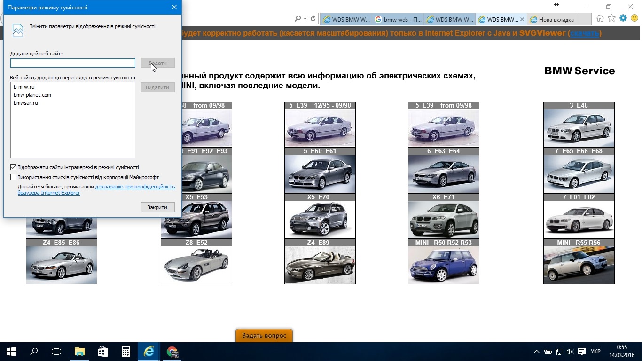
Task: Enable 'Використання списків сумісності' checkbox
Action: click(x=13, y=177)
